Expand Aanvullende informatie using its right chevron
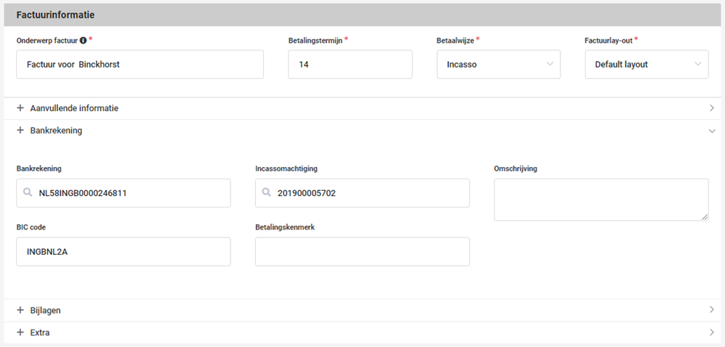The image size is (725, 347). click(x=712, y=107)
